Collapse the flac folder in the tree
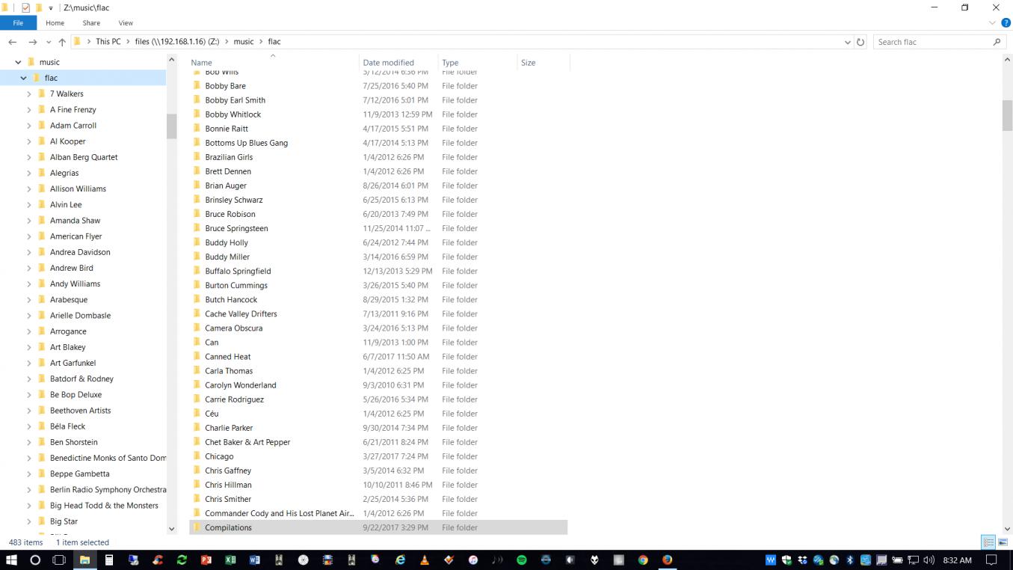 point(24,78)
